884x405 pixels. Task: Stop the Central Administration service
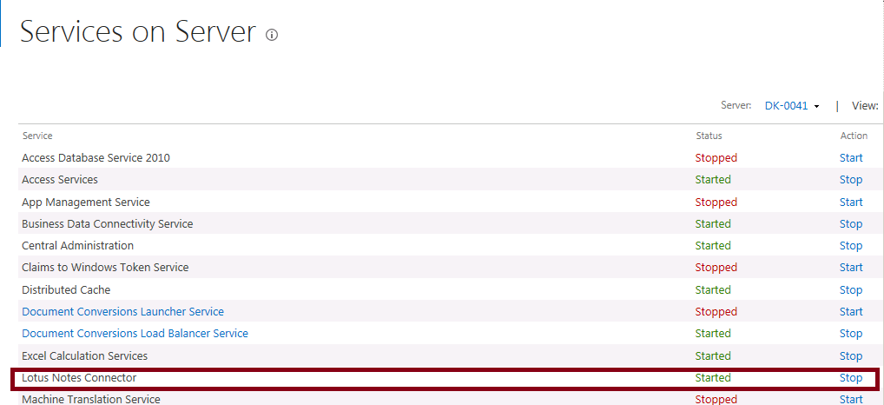(851, 245)
